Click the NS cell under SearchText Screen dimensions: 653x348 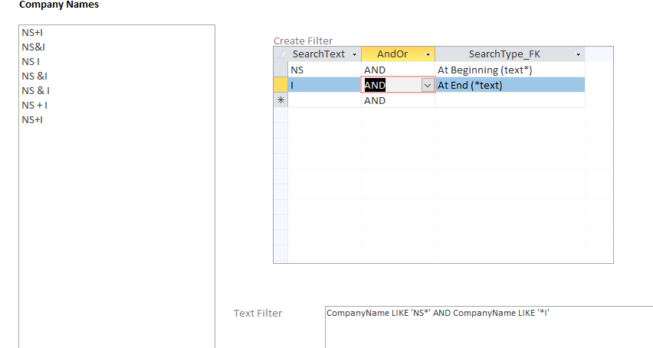pyautogui.click(x=322, y=70)
